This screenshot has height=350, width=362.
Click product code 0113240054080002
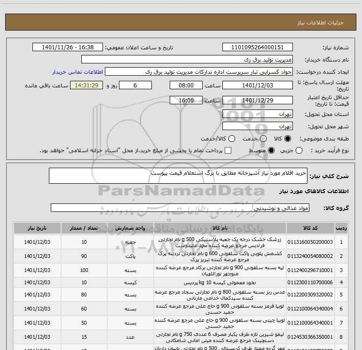point(310,256)
